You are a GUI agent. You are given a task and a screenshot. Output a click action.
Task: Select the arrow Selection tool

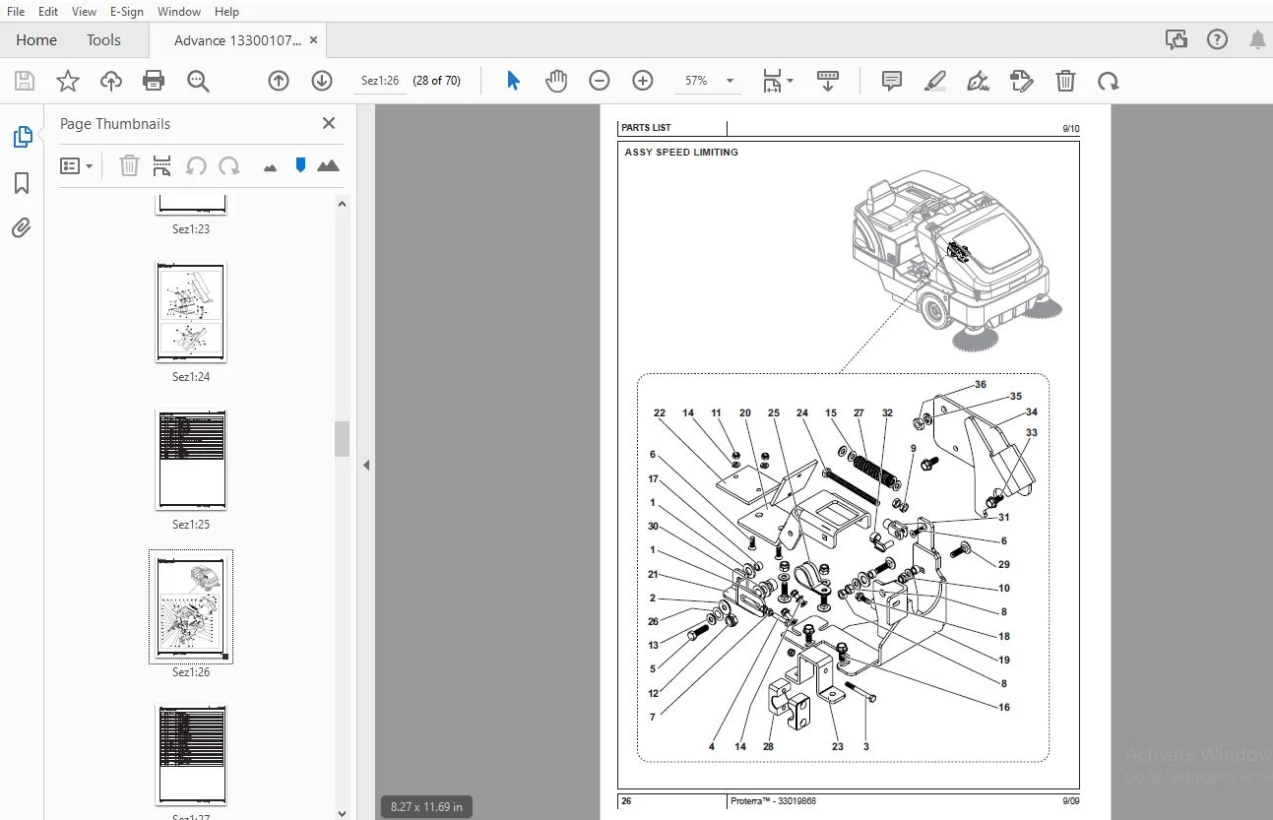(x=513, y=81)
